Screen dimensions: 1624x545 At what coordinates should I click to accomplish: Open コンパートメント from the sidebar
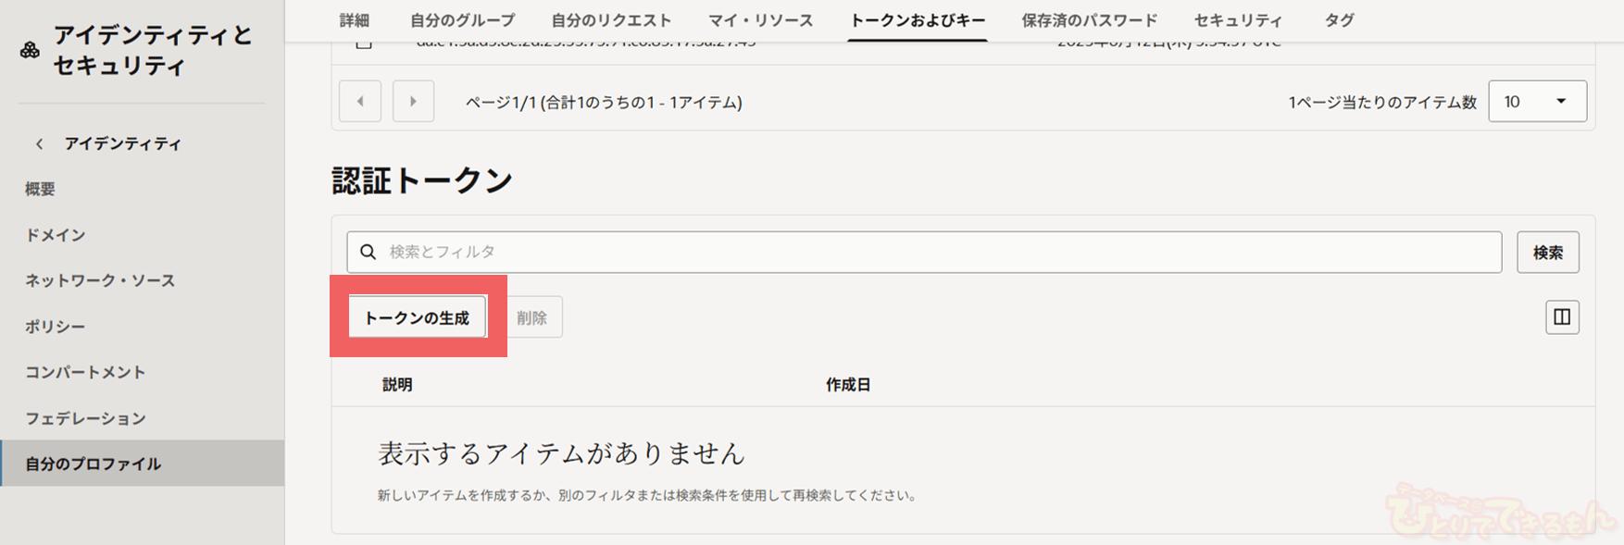(85, 372)
